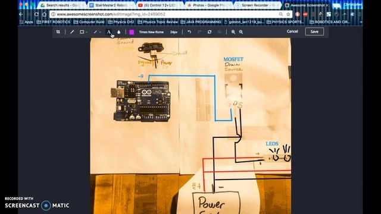Click the address bar zoom magnifier icon
This screenshot has height=214, width=381.
tap(281, 14)
